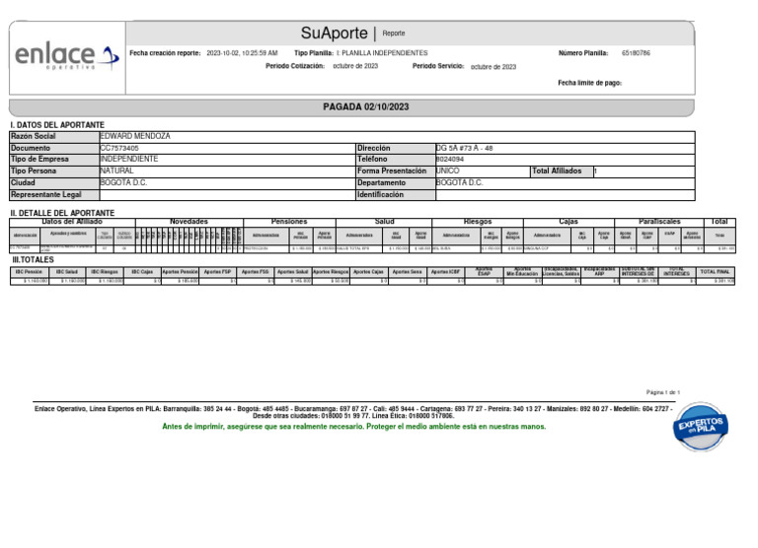This screenshot has height=548, width=758.
Task: Click the green environmental print notice
Action: (354, 427)
